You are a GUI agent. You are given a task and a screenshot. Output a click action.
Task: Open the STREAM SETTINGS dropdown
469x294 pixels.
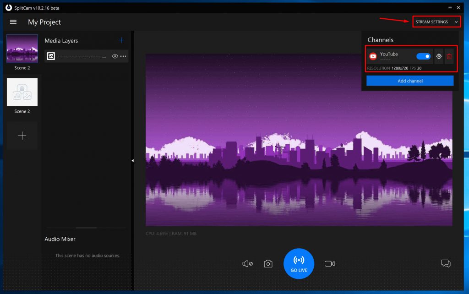(436, 22)
